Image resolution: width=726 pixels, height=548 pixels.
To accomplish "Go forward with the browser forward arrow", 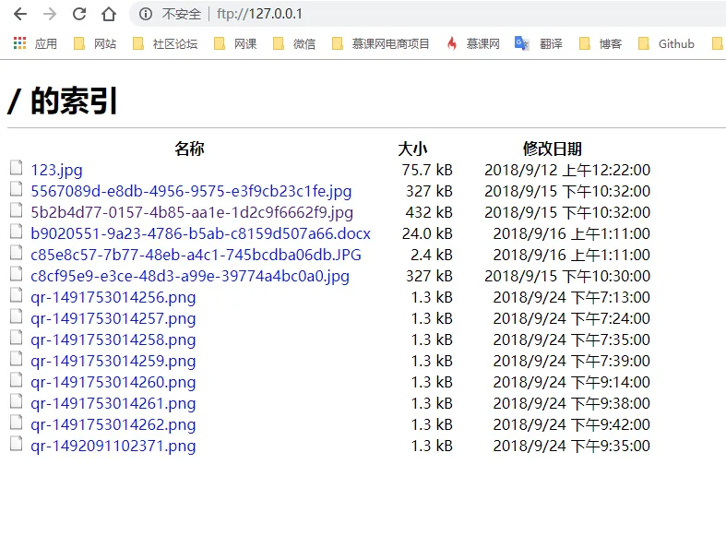I will pos(50,14).
